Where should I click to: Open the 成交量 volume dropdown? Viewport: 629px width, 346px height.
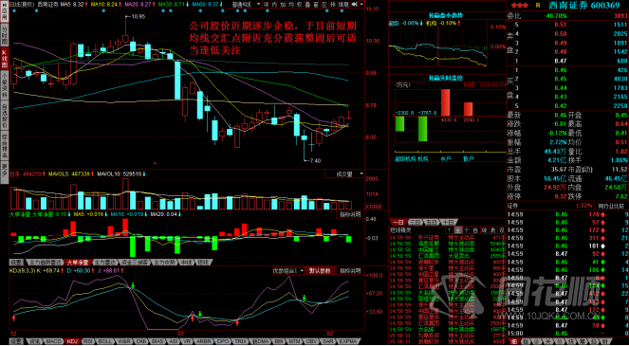point(344,174)
